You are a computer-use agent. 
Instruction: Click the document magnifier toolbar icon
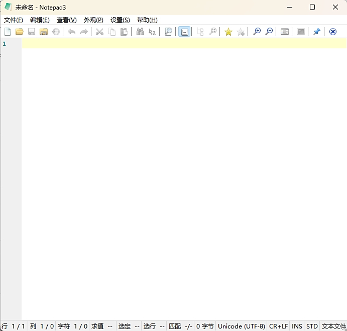168,32
